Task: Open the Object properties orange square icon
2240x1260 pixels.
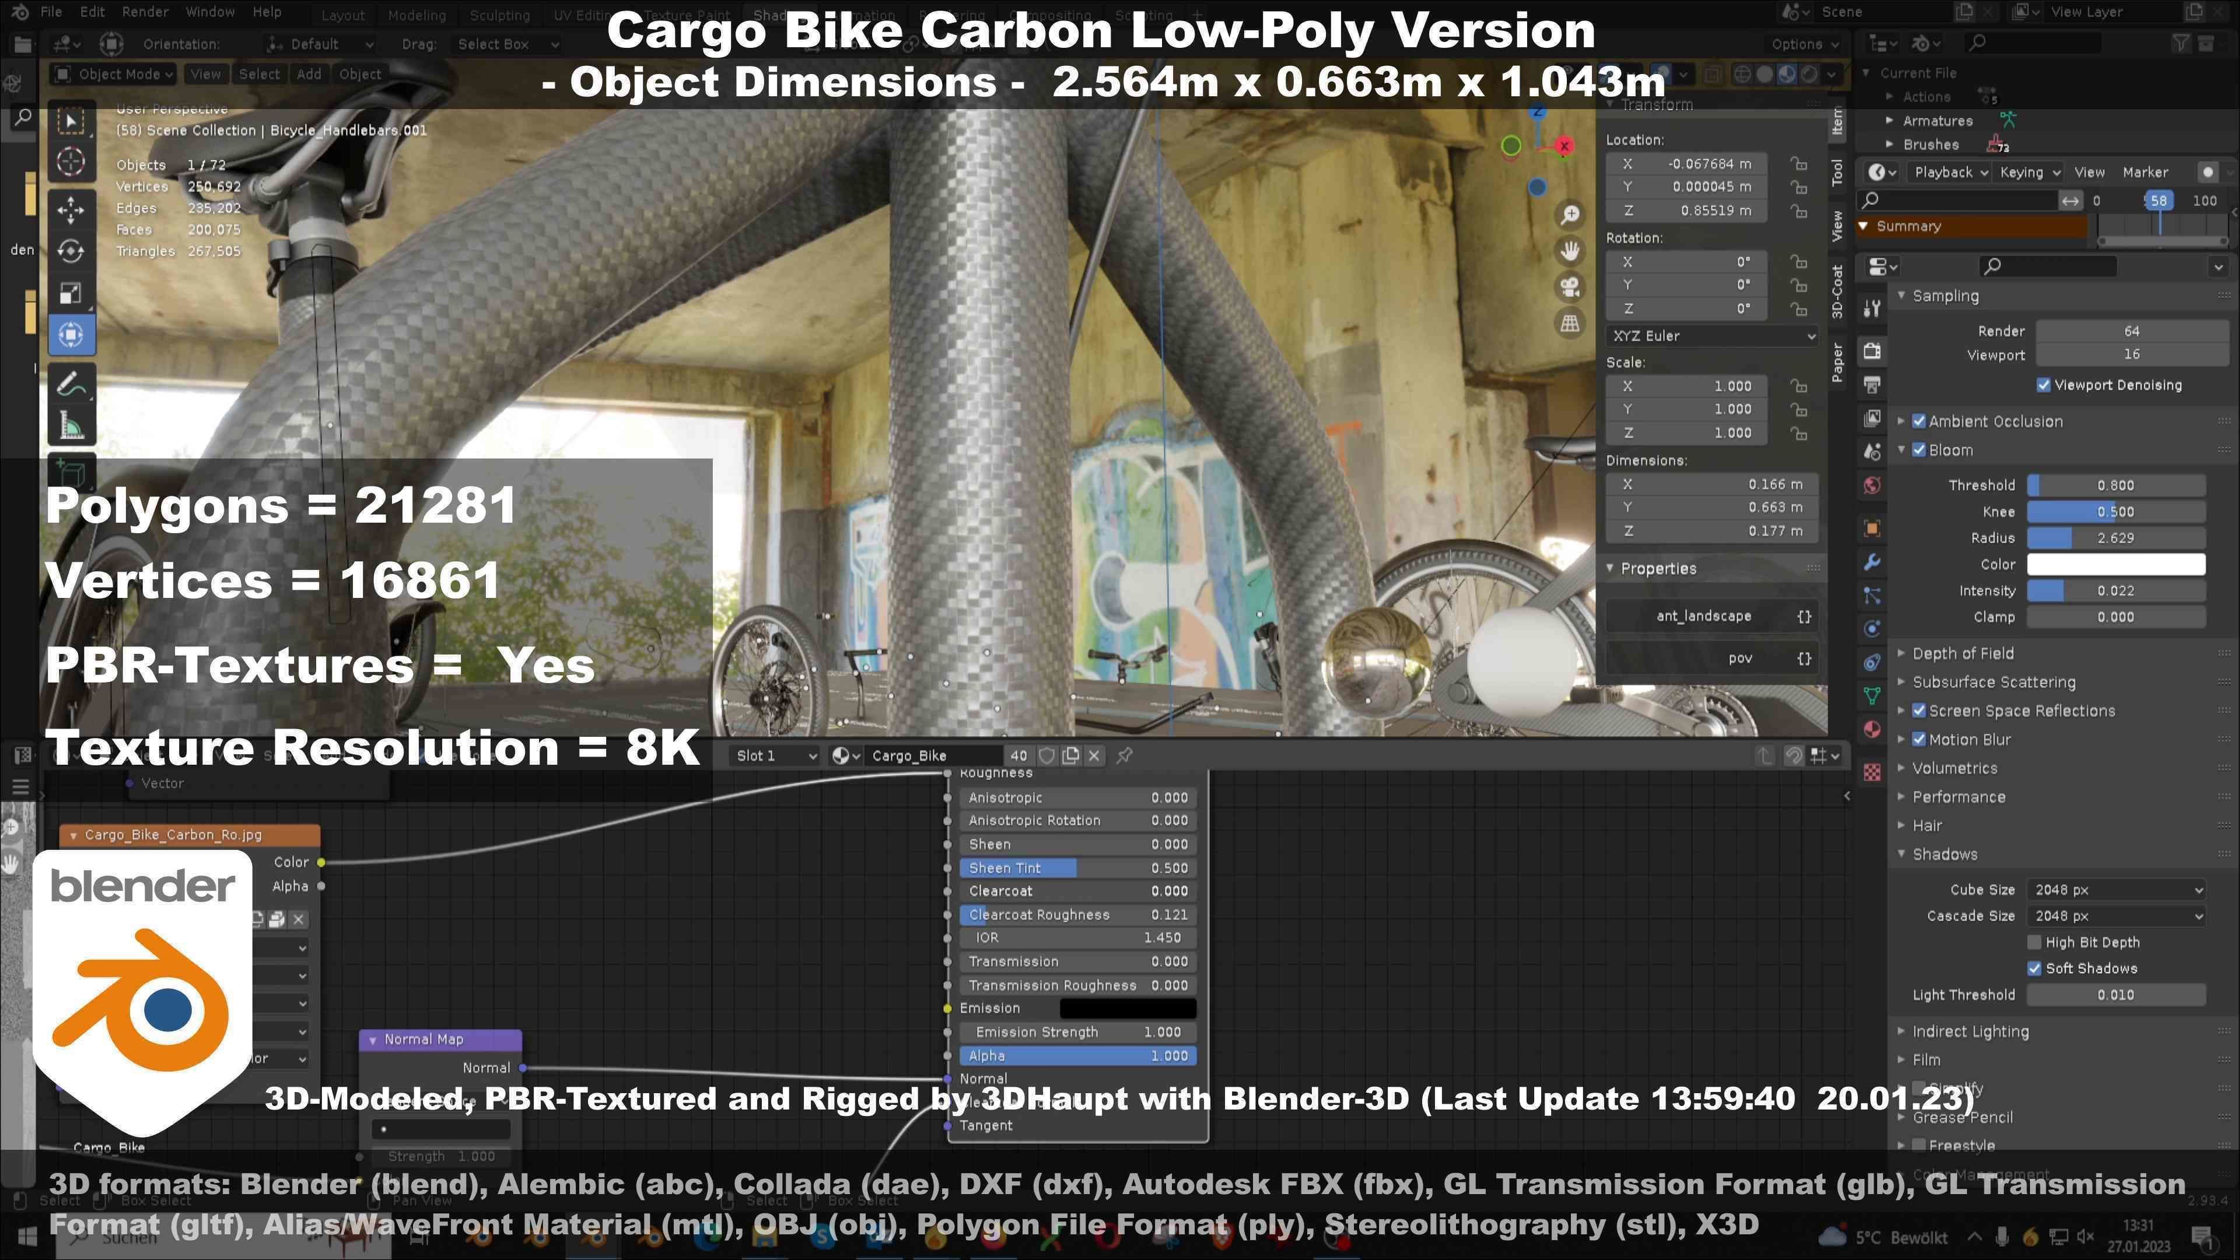Action: pos(1872,528)
